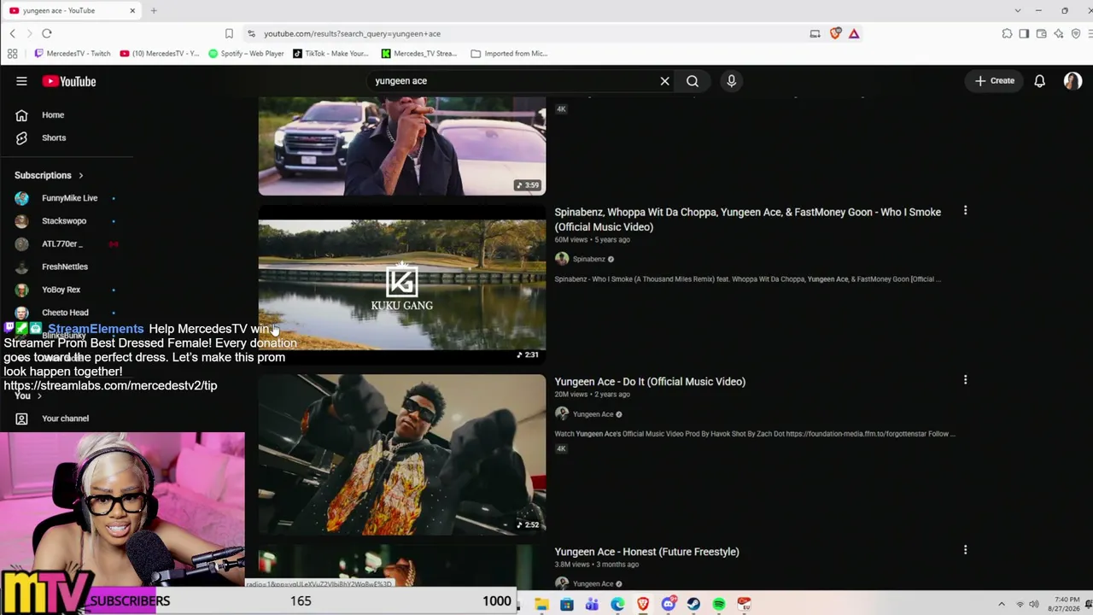Open FreshNettles subscription channel
The width and height of the screenshot is (1093, 615).
(x=65, y=266)
